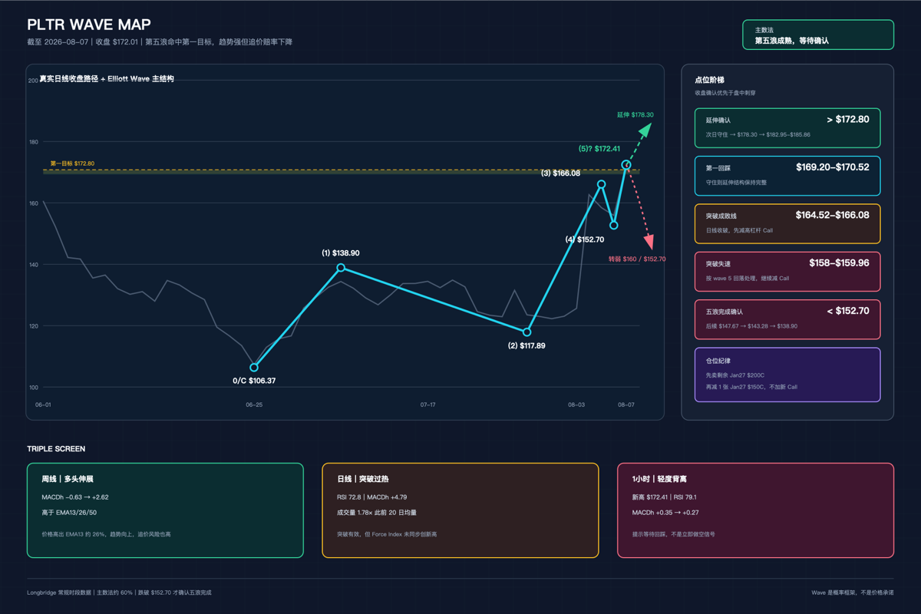The height and width of the screenshot is (614, 921).
Task: Click the 07-17 x-axis date label
Action: click(x=428, y=404)
